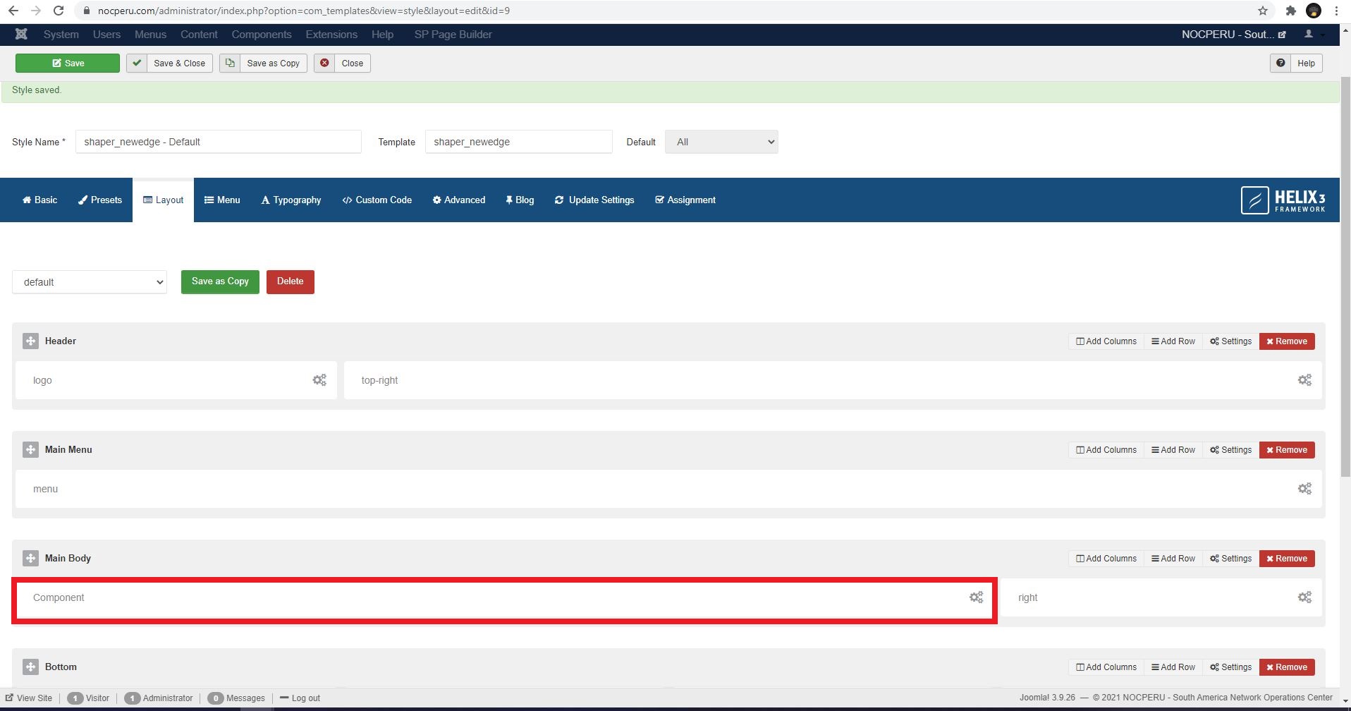Open the Users menu

click(106, 35)
